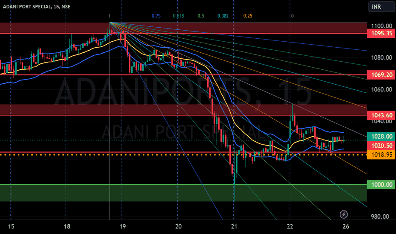The height and width of the screenshot is (234, 396).
Task: Click the green 1000.00 price label
Action: (x=382, y=185)
